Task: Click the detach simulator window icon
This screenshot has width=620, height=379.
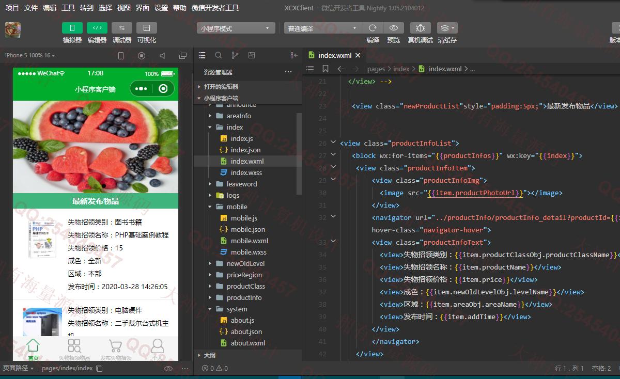Action: [x=183, y=55]
